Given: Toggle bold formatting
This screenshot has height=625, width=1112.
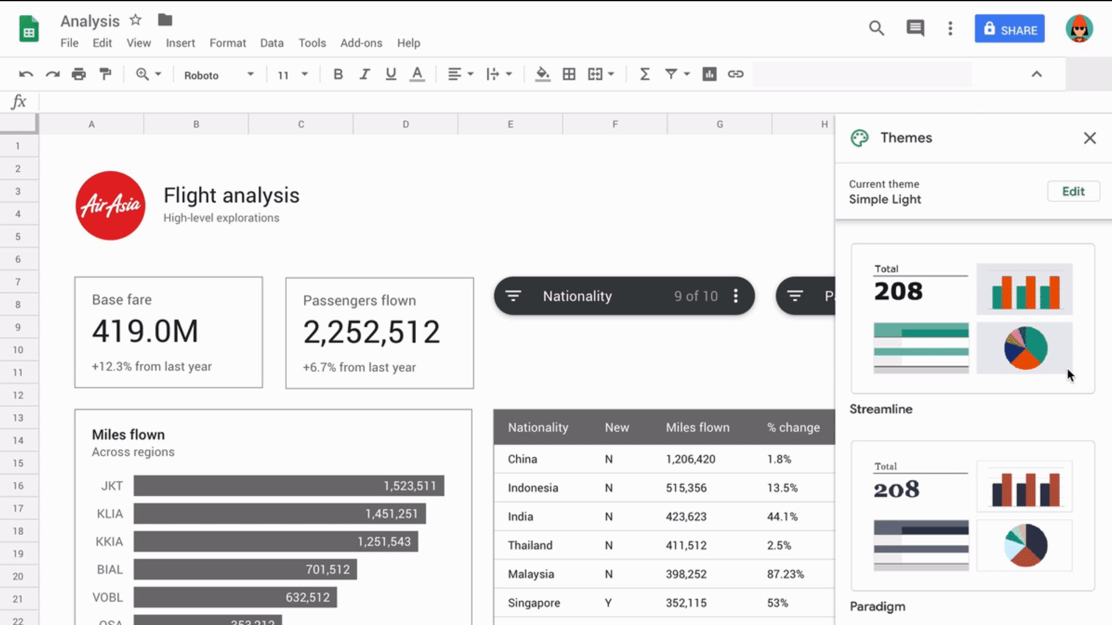Looking at the screenshot, I should (338, 74).
